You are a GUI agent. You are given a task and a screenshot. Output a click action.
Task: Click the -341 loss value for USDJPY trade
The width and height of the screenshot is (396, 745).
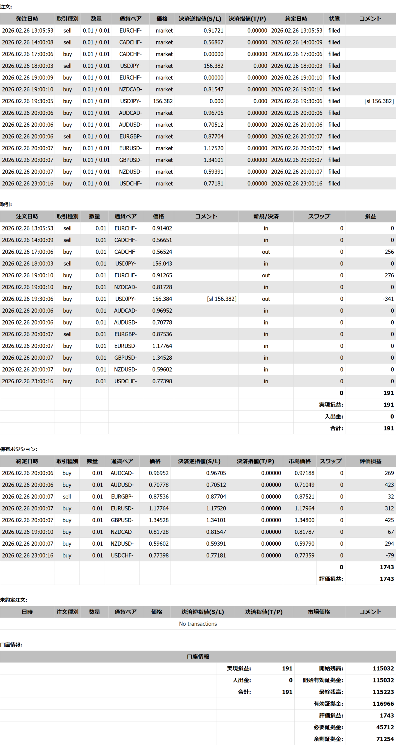[x=388, y=299]
